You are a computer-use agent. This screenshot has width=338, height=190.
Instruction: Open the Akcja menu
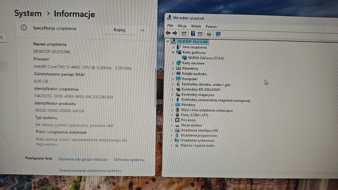point(182,26)
